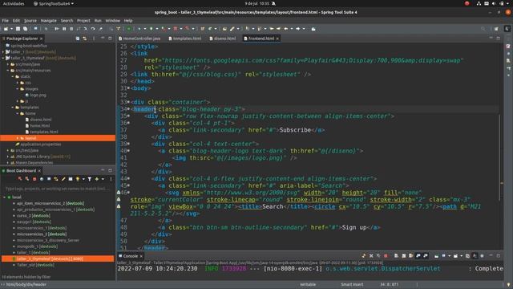This screenshot has width=513, height=289.
Task: Select diseno.html in Package Explorer tree
Action: (41, 120)
